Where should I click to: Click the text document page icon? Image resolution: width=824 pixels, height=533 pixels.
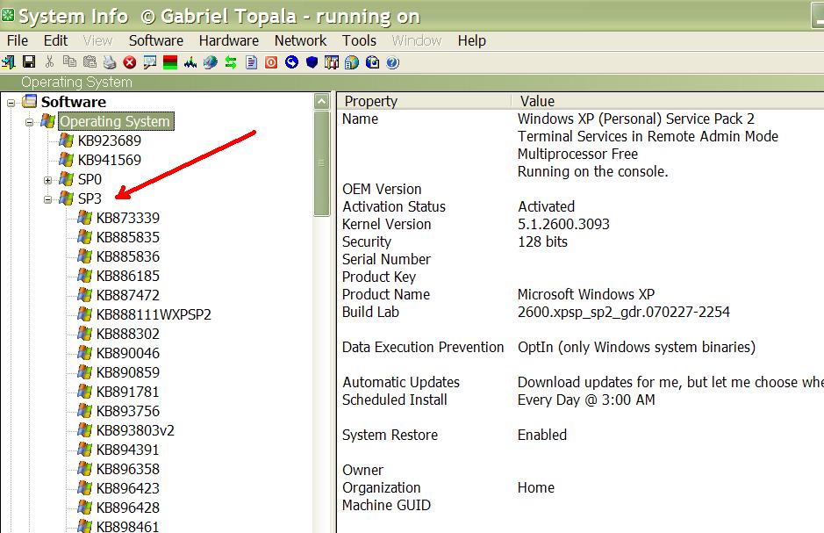(251, 63)
